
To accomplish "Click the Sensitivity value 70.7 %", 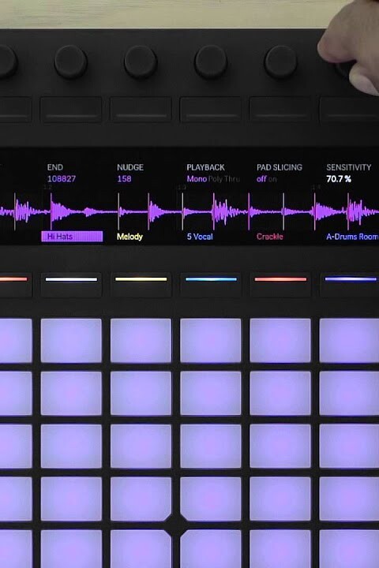I will click(x=339, y=178).
